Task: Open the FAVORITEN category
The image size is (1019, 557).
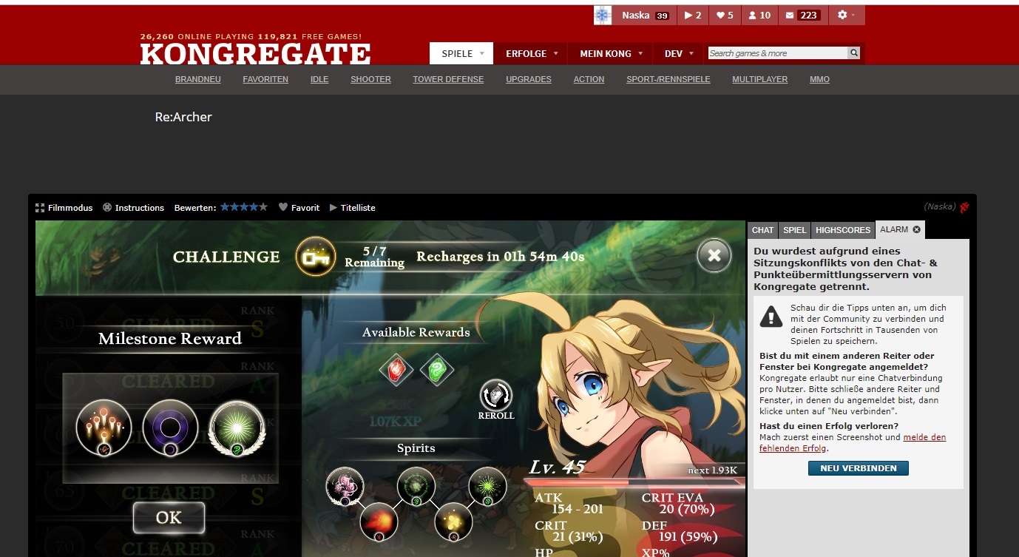Action: [x=265, y=79]
